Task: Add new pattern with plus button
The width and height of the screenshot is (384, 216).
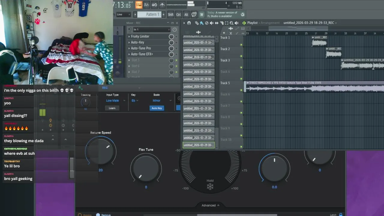Action: pyautogui.click(x=163, y=14)
